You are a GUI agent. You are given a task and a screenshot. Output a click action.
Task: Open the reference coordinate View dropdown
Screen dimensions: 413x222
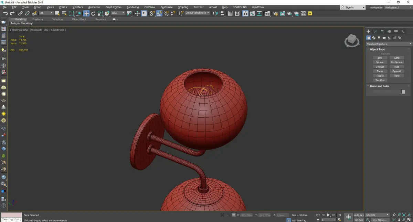[x=118, y=13]
